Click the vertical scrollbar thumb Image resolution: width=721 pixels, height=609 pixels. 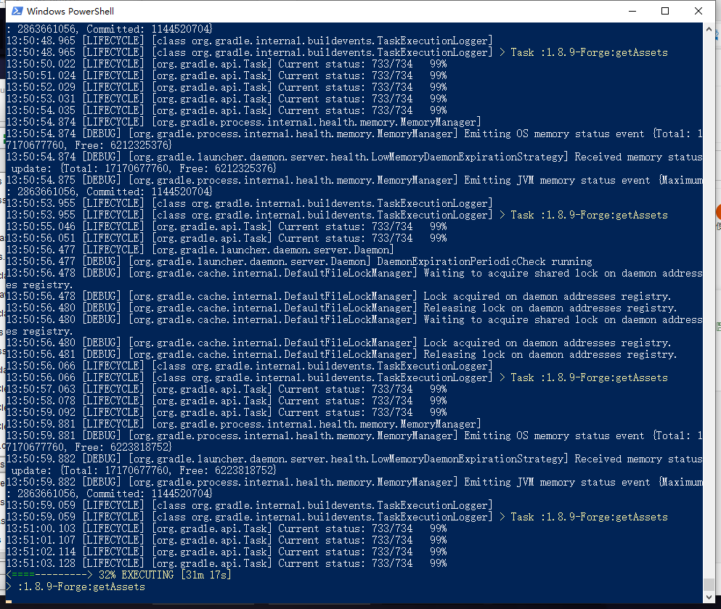pyautogui.click(x=709, y=584)
